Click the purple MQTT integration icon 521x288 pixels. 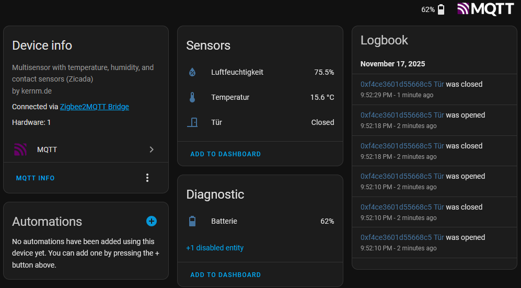[20, 149]
